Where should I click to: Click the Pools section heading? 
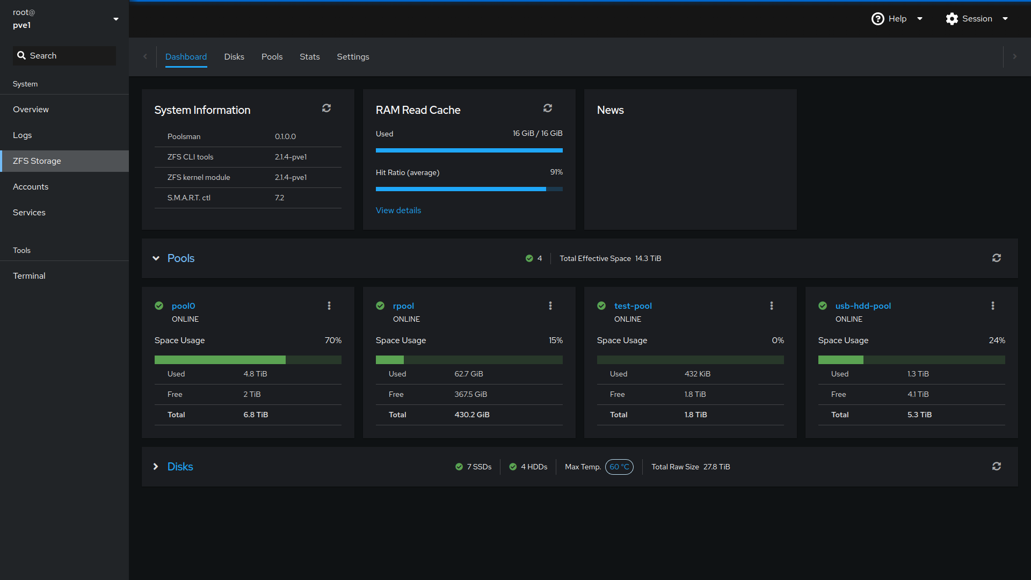181,258
